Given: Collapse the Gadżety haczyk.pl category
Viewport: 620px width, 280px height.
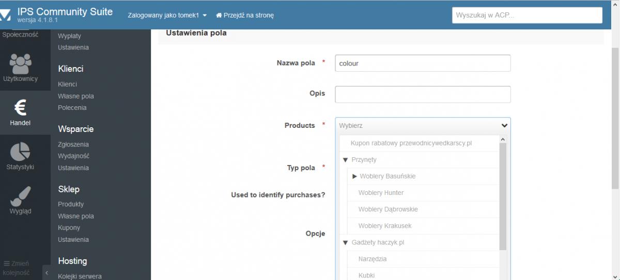Looking at the screenshot, I should (346, 242).
